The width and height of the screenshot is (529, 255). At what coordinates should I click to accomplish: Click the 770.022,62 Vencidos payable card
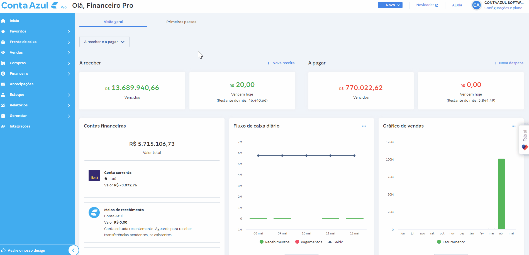tap(361, 91)
